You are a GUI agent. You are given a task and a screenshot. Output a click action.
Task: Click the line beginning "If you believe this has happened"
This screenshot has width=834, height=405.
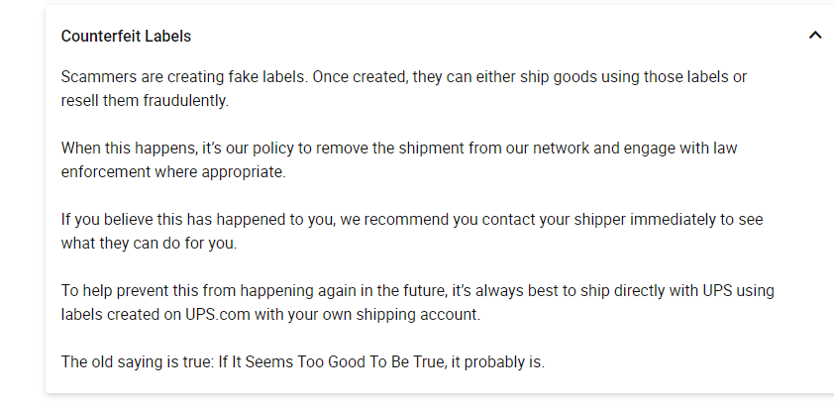412,220
